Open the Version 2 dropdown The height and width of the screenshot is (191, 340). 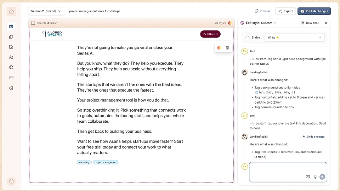46,11
